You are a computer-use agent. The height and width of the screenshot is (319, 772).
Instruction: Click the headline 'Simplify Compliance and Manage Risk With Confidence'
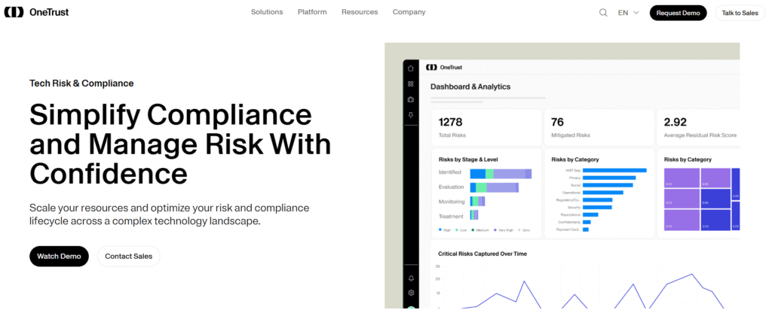coord(180,144)
